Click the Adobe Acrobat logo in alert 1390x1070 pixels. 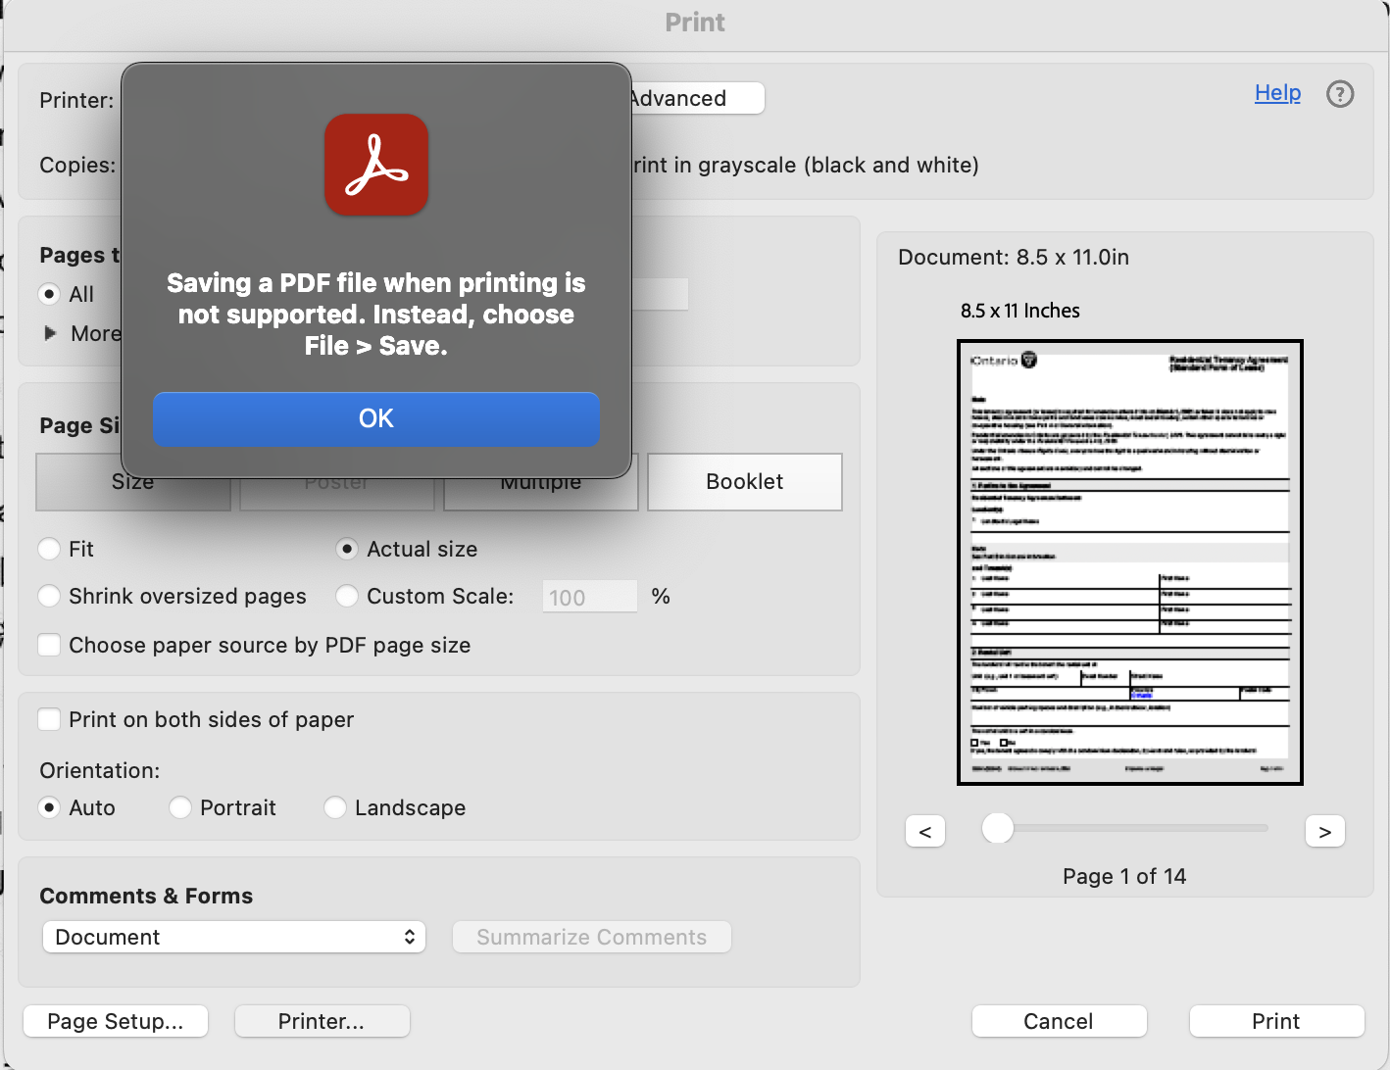point(376,165)
